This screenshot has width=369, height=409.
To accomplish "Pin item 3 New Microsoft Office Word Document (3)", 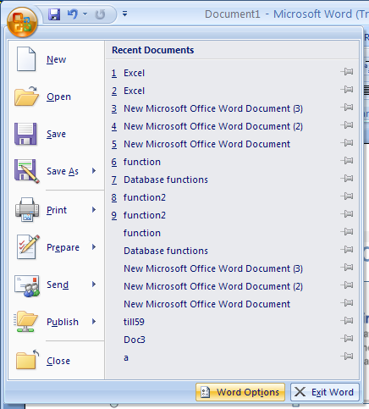I will point(347,108).
